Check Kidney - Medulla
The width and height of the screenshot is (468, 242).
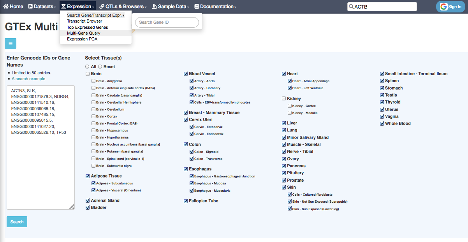pos(290,113)
